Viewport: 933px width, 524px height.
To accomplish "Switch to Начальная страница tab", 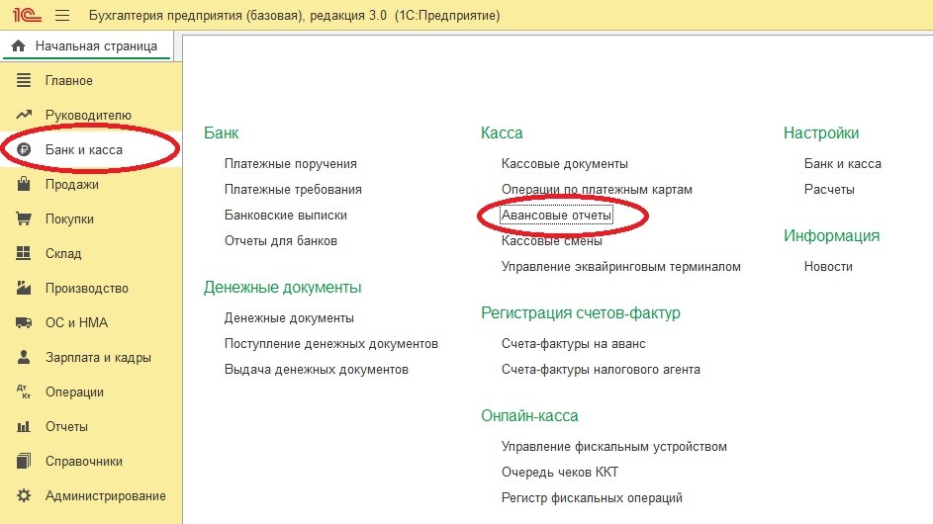I will coord(85,46).
